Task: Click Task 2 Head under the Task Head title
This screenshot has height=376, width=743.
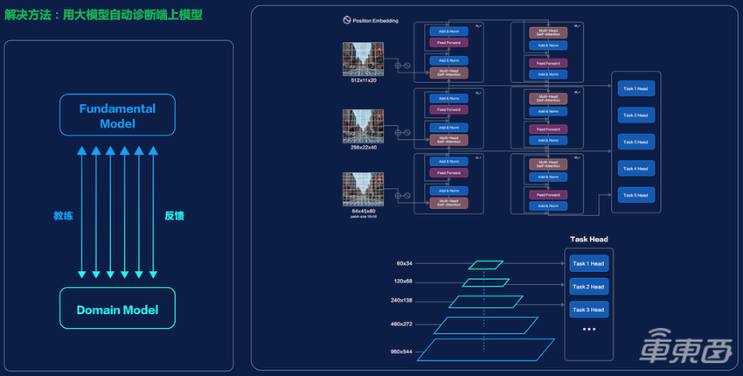Action: 588,287
